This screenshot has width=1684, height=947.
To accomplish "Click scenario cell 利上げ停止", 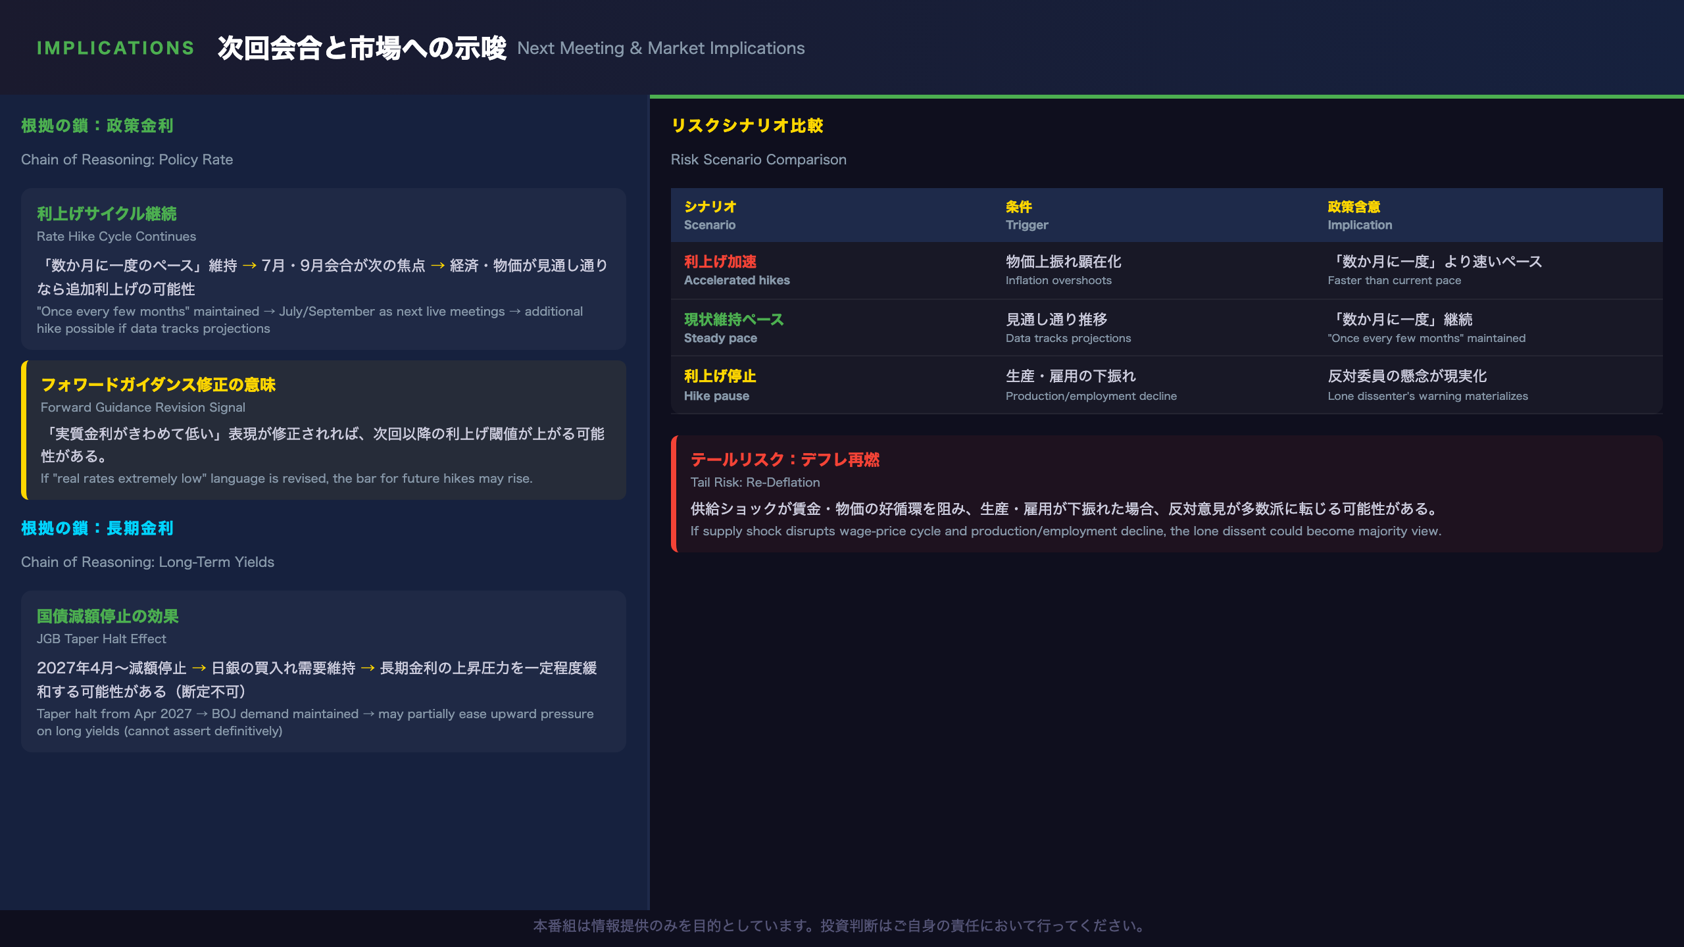I will (720, 376).
